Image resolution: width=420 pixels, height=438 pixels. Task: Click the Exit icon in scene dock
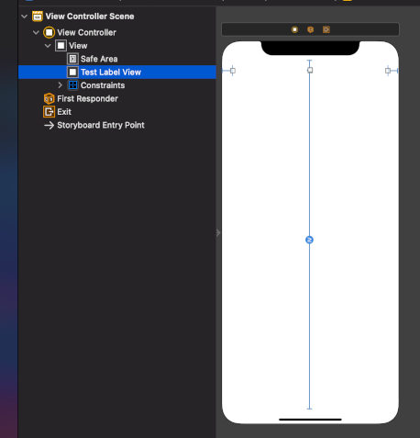coord(326,29)
